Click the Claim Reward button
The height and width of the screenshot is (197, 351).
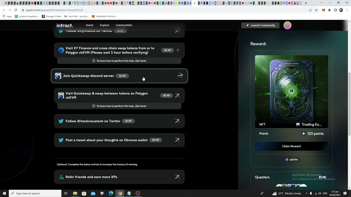pyautogui.click(x=291, y=146)
